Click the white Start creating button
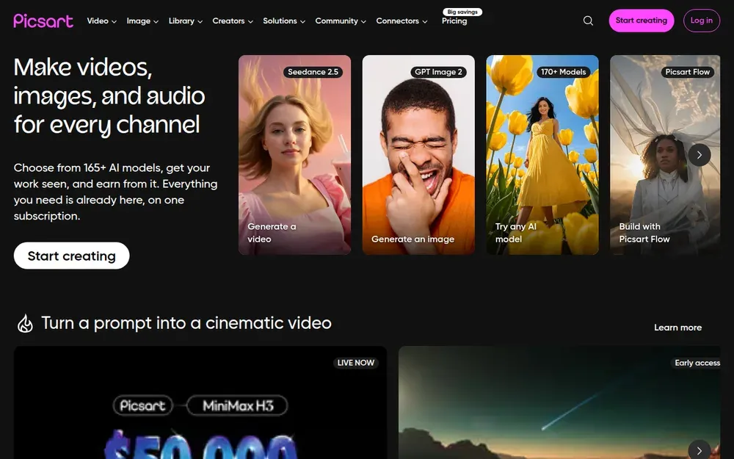Image resolution: width=734 pixels, height=459 pixels. tap(72, 256)
